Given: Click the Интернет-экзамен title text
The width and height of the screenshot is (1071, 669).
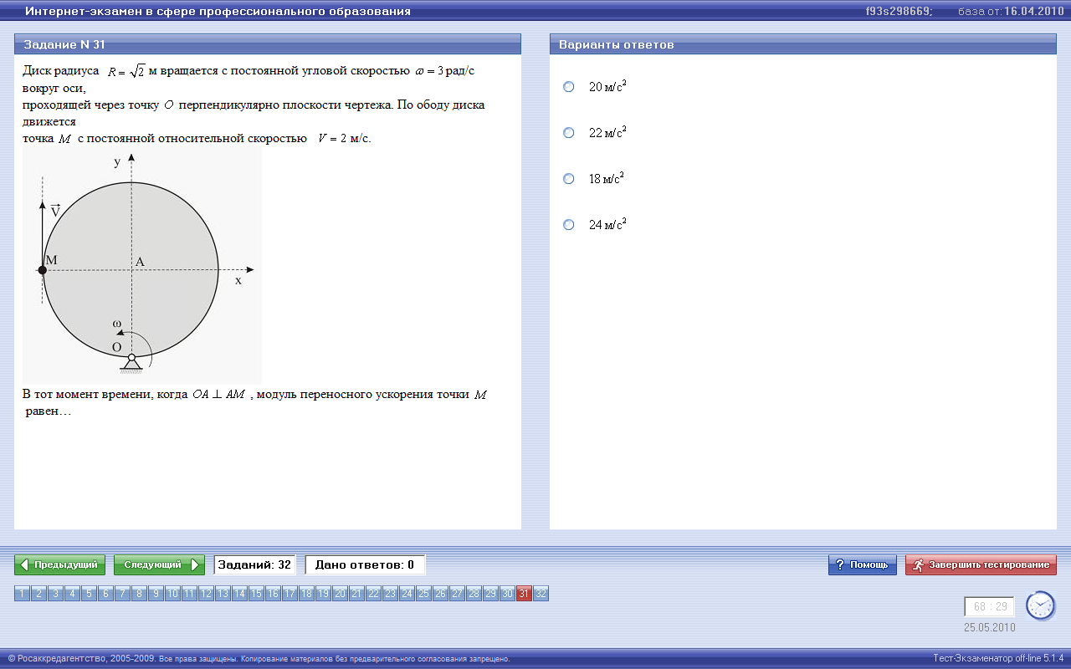Looking at the screenshot, I should click(x=218, y=12).
